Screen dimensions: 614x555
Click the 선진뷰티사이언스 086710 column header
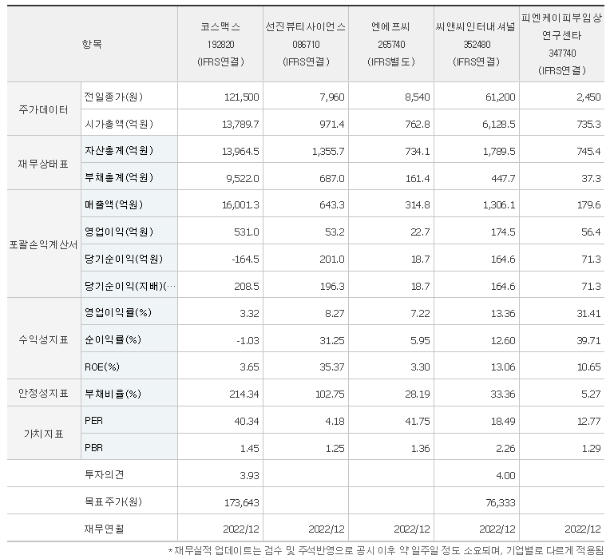(x=306, y=44)
